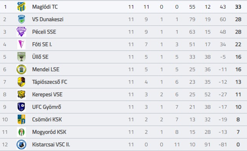Viewport: 247px width, 151px height.
Task: Click the Kerepesi VSE yellow-black crest
Action: 21,94
